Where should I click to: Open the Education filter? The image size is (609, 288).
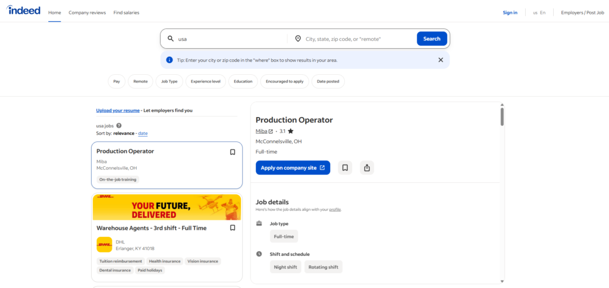243,81
